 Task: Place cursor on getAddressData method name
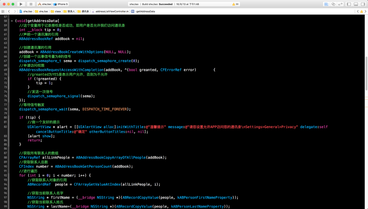coord(42,21)
